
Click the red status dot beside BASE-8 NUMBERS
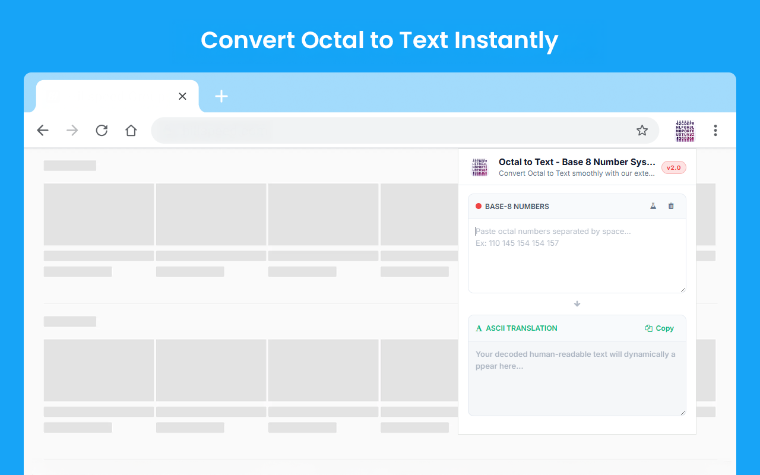(479, 206)
